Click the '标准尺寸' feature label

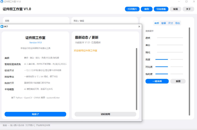click(x=9, y=70)
